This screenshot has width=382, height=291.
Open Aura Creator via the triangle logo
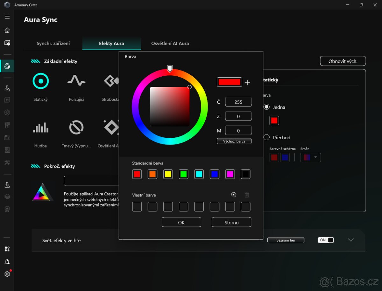coord(43,192)
